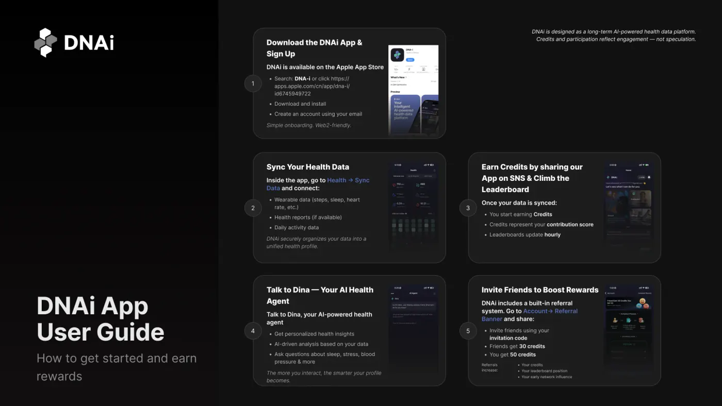This screenshot has width=722, height=406.
Task: Click "Invite friends using your invitation code" bullet
Action: coord(519,334)
